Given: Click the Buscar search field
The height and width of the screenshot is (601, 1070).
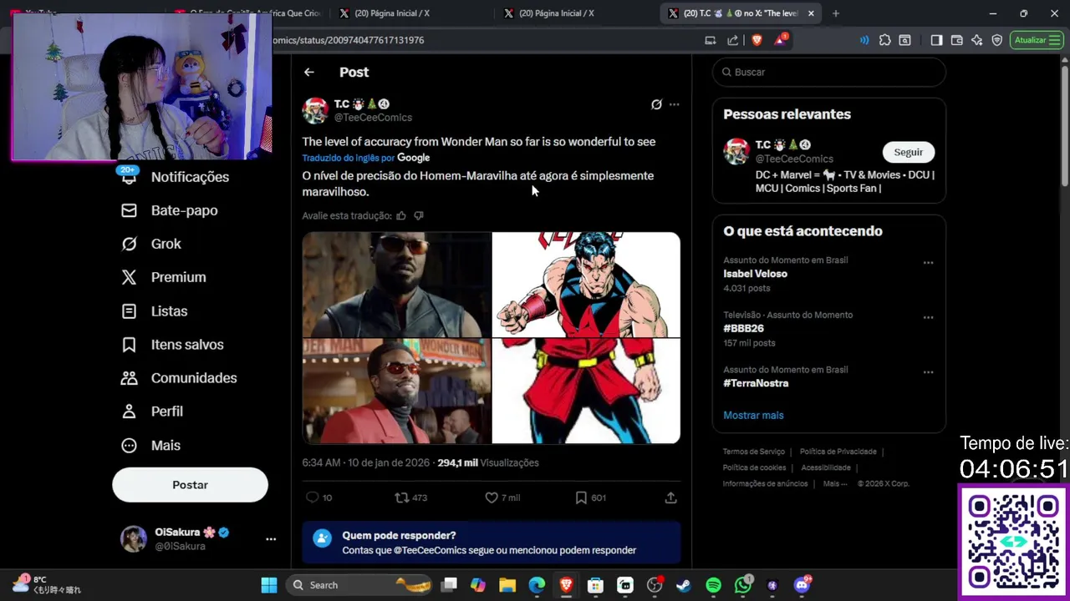Looking at the screenshot, I should (x=829, y=72).
